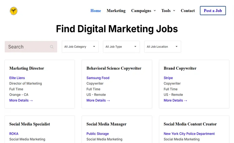View More Details for Brand Copywriter
Viewport: 234px width, 143px height.
click(x=175, y=100)
